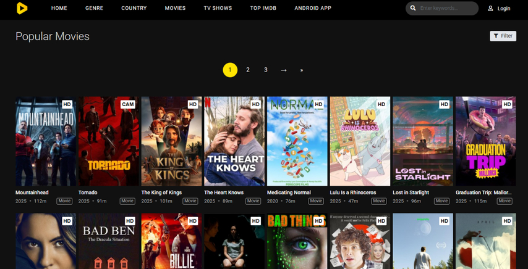Open the Mountainhead poster
Screen dimensions: 528x269
(46, 141)
